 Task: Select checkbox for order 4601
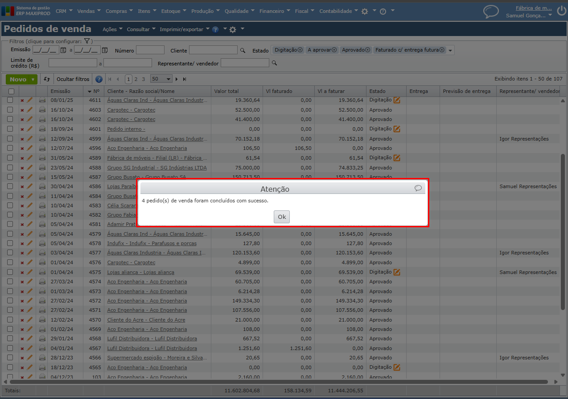(x=10, y=129)
